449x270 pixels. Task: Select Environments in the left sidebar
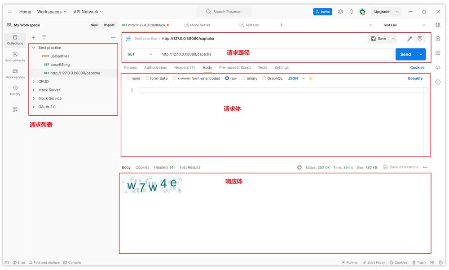coord(14,56)
